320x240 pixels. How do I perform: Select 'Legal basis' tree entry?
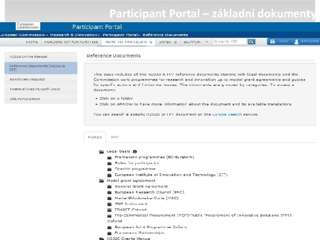[x=118, y=151]
